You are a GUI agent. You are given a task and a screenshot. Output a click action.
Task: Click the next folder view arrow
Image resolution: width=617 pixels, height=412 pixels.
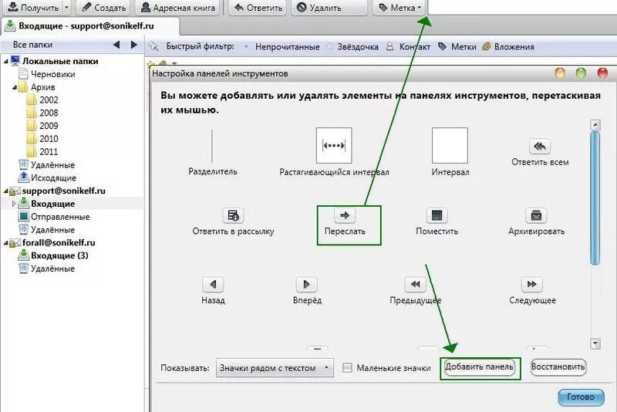tap(133, 45)
